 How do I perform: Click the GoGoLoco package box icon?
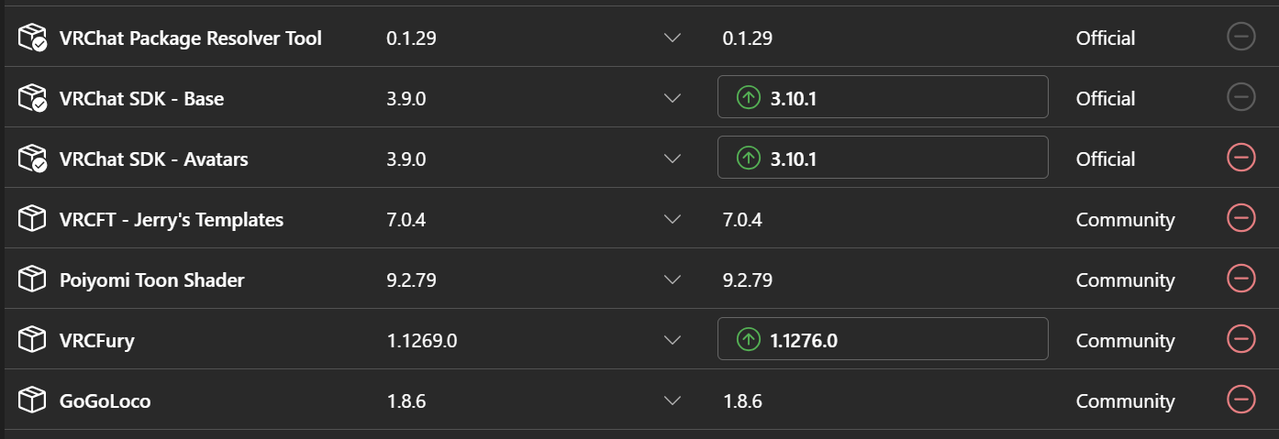[x=32, y=401]
